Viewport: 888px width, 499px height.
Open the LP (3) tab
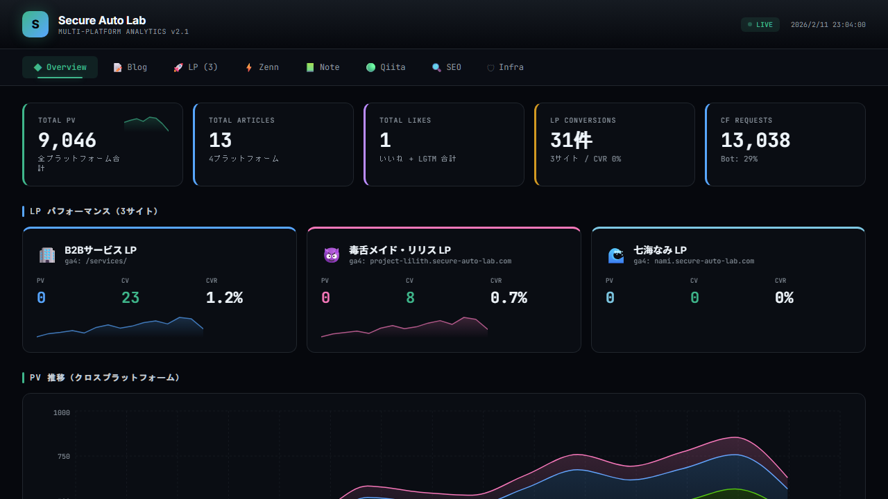[x=195, y=67]
